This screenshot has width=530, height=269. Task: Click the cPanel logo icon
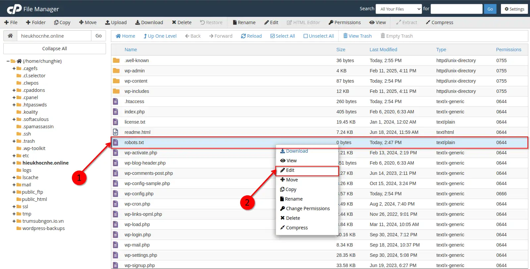point(14,9)
